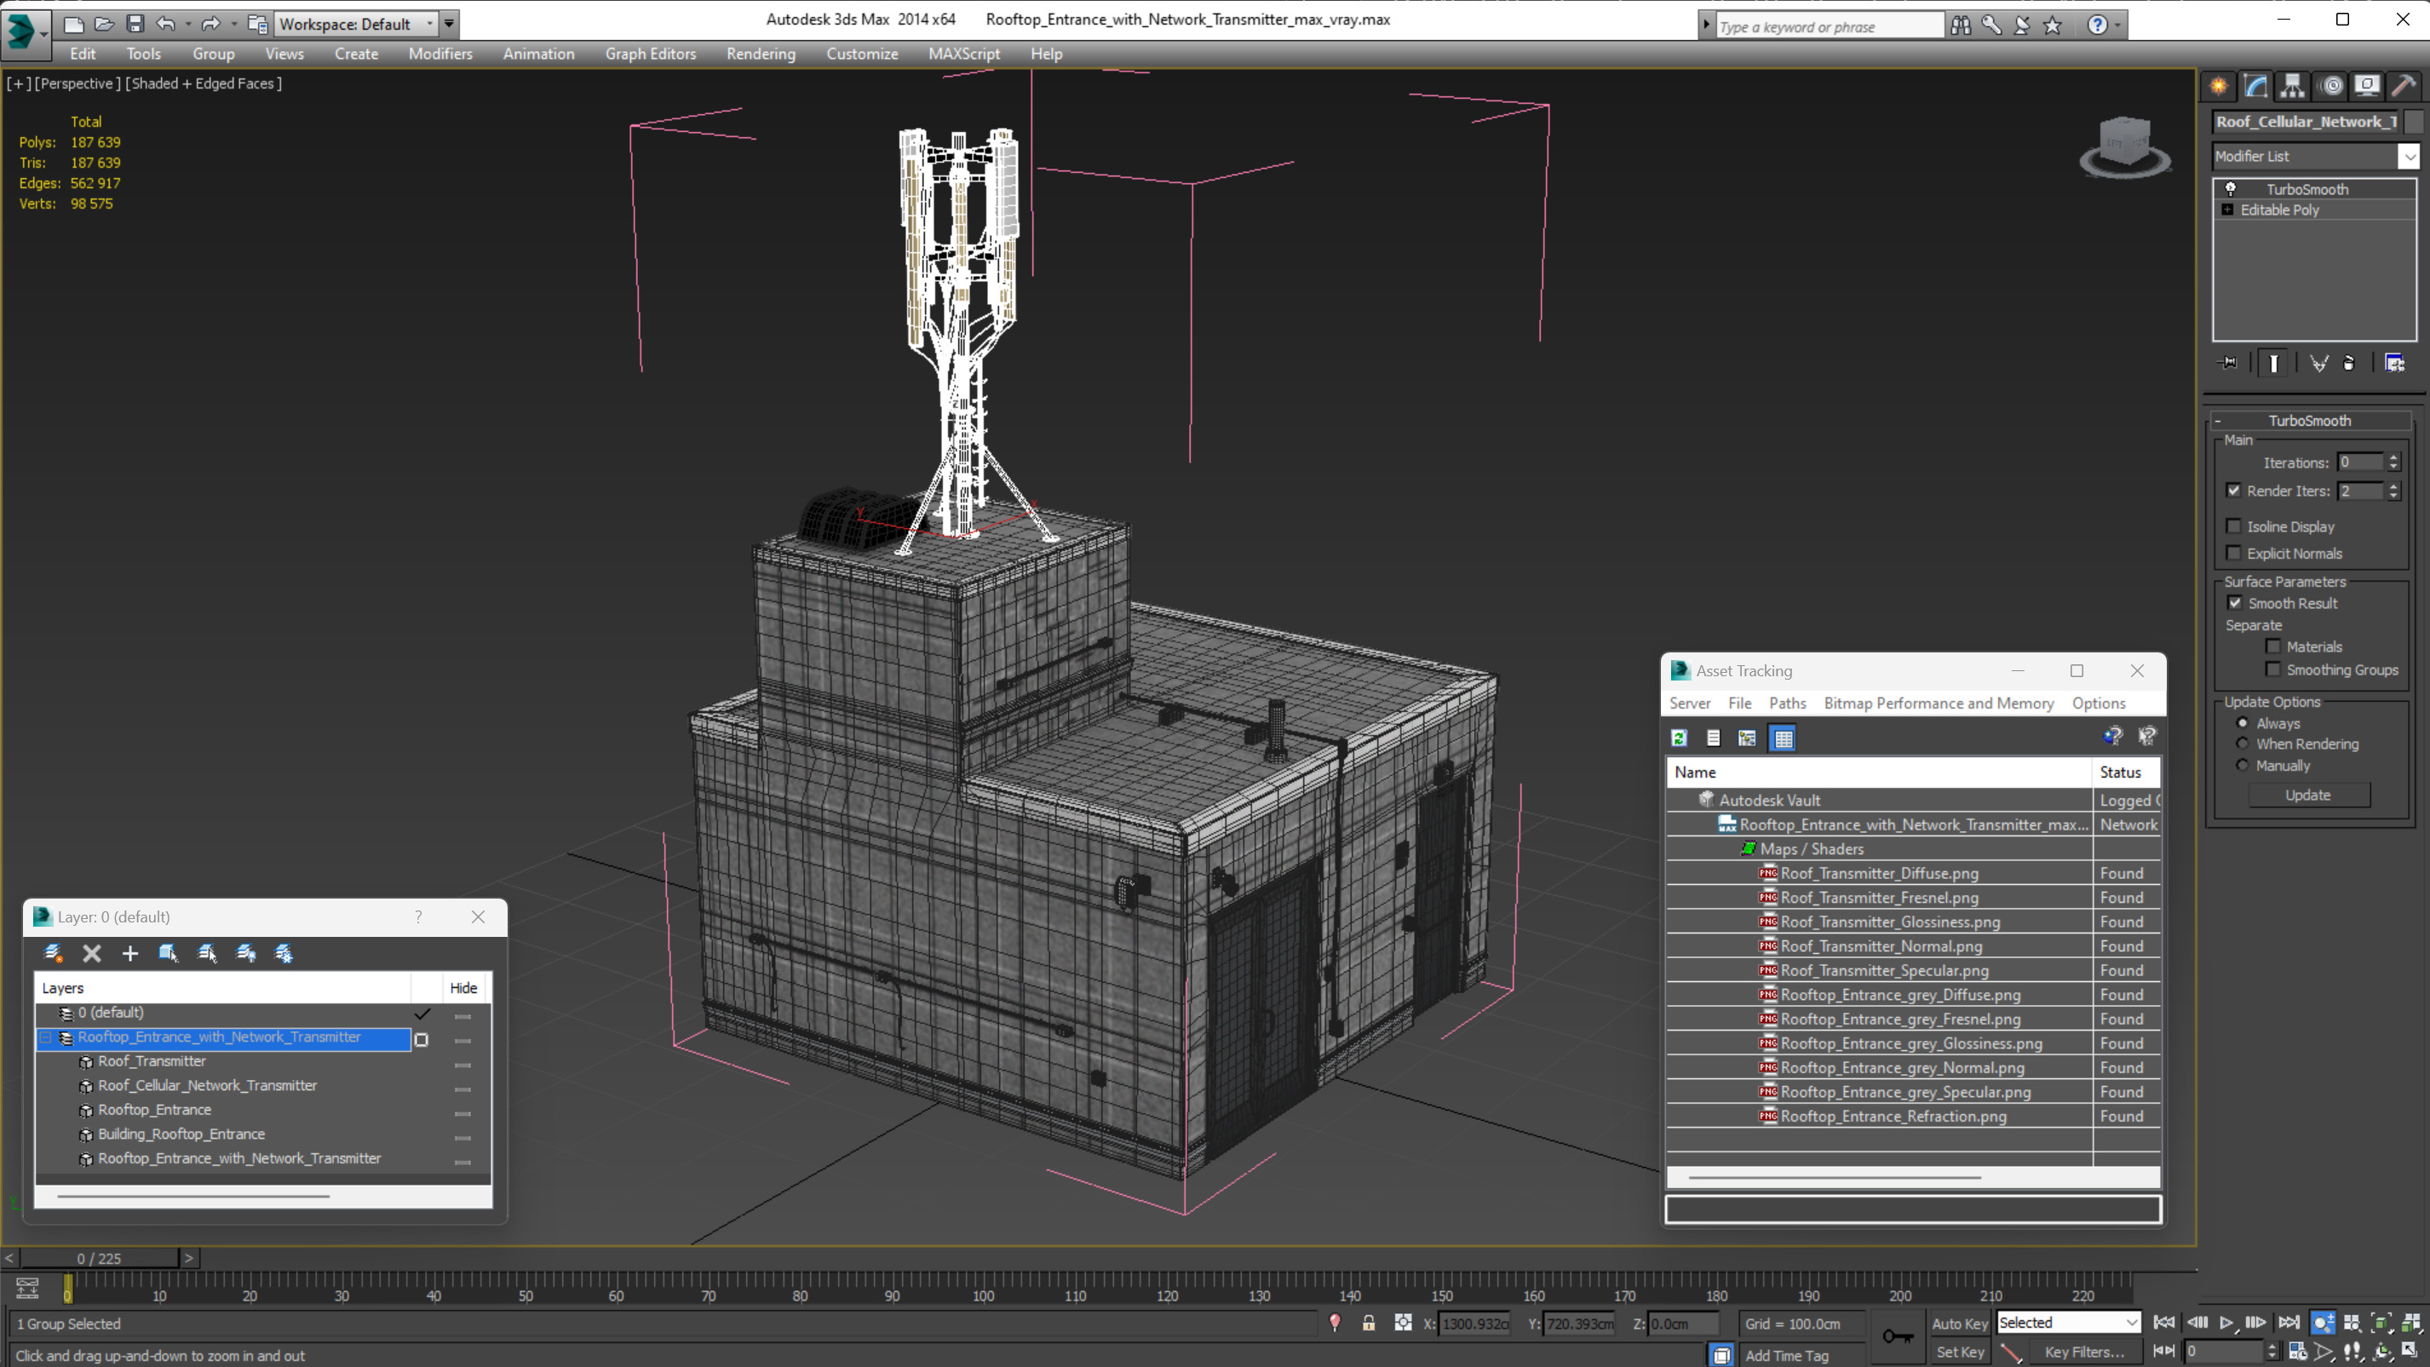
Task: Collapse the TurboSmooth rollout
Action: pos(2218,421)
